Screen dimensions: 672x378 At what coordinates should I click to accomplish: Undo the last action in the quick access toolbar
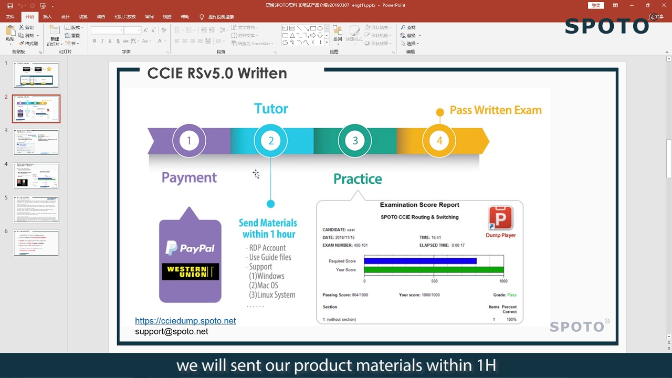(20, 5)
